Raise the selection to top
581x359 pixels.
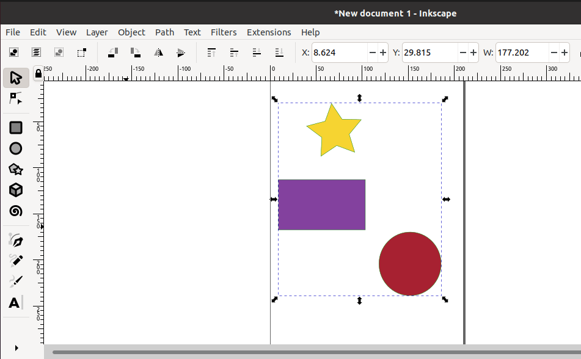point(211,53)
